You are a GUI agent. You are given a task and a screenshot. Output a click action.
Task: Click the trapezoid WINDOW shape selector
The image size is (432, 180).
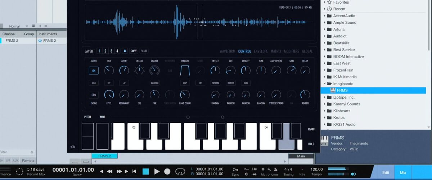tap(185, 71)
